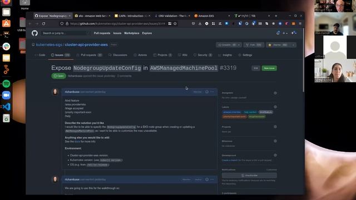Click the Issues header link
The height and width of the screenshot is (200, 356).
pyautogui.click(x=117, y=33)
